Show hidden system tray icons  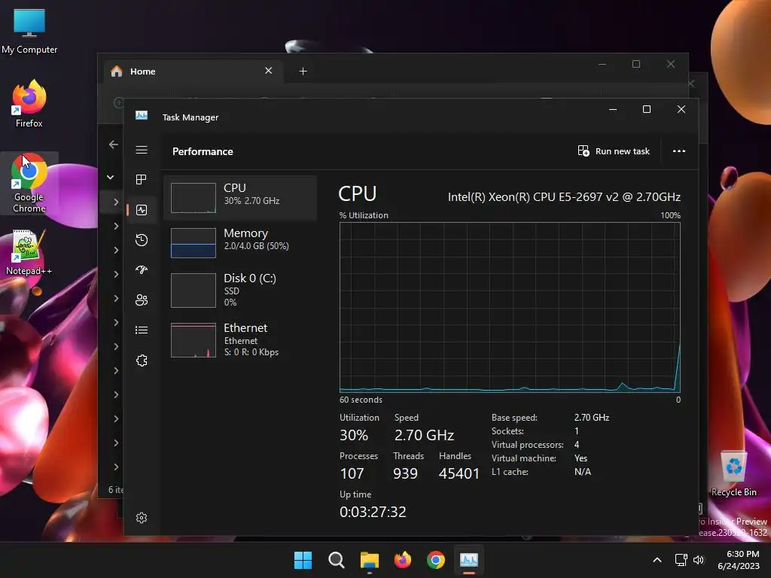(657, 560)
